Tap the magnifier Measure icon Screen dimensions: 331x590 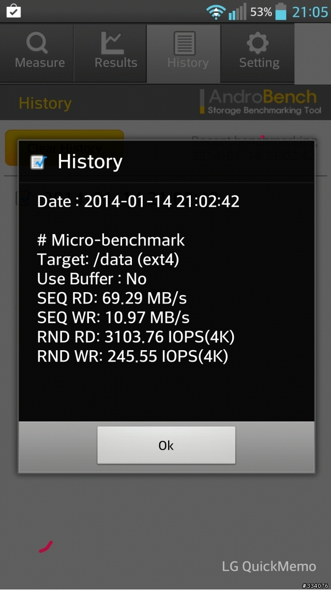point(37,42)
